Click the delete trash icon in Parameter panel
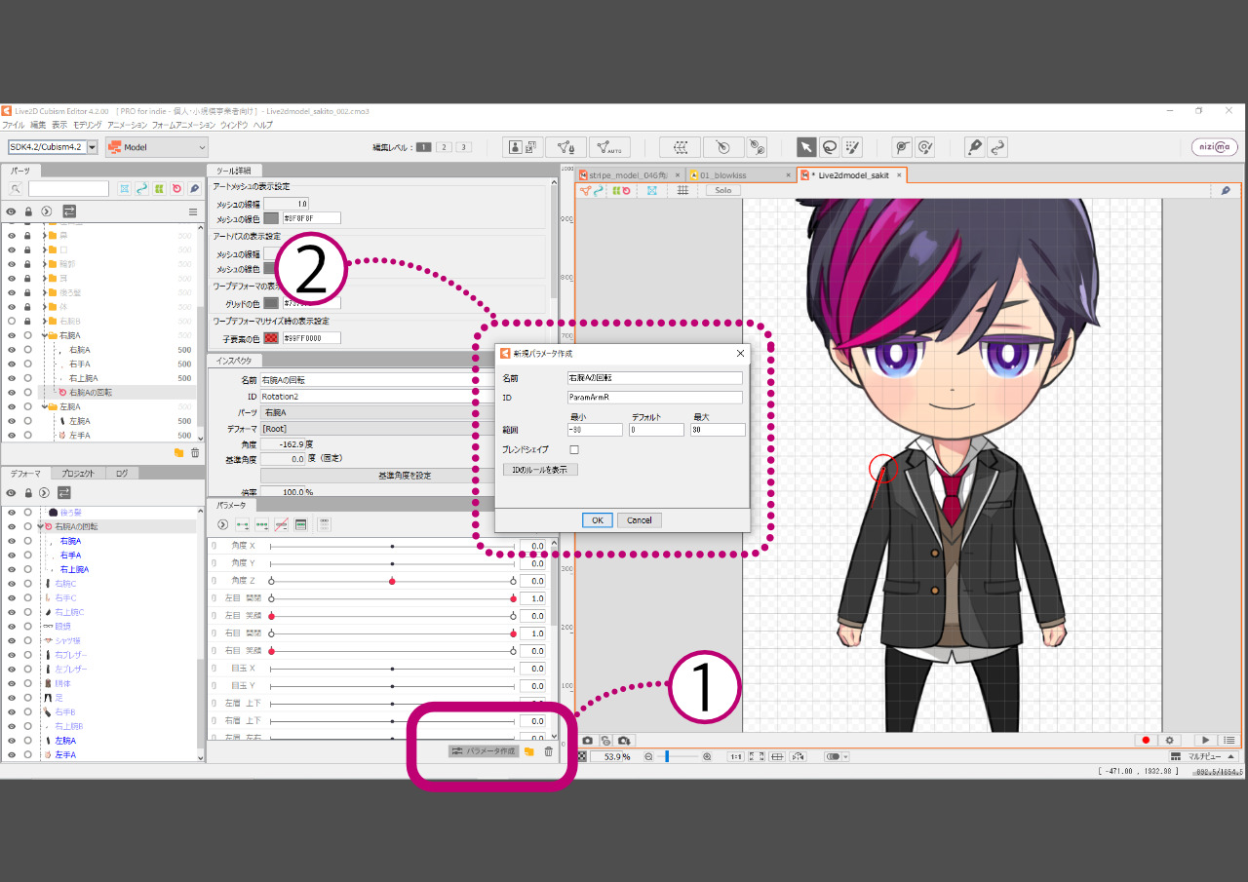 click(548, 751)
